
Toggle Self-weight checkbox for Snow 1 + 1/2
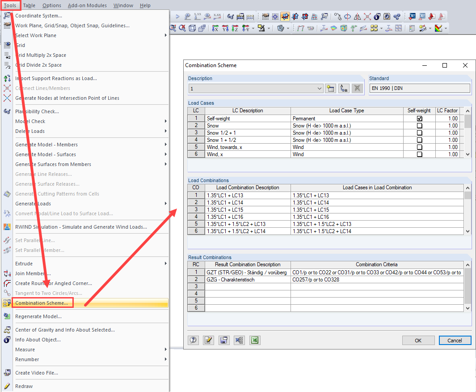point(419,140)
